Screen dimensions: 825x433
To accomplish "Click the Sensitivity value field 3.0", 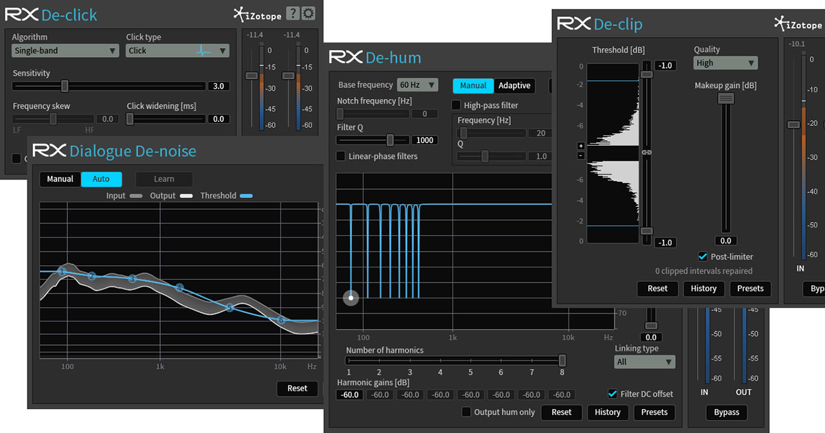I will (x=218, y=87).
